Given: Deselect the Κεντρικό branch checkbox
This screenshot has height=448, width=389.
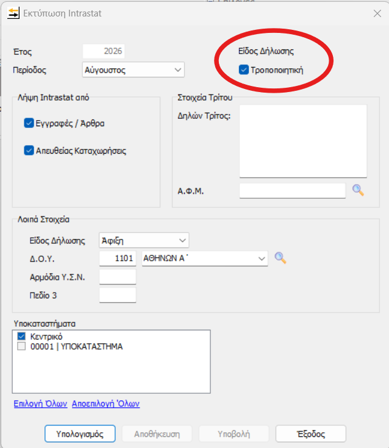Looking at the screenshot, I should (x=21, y=336).
